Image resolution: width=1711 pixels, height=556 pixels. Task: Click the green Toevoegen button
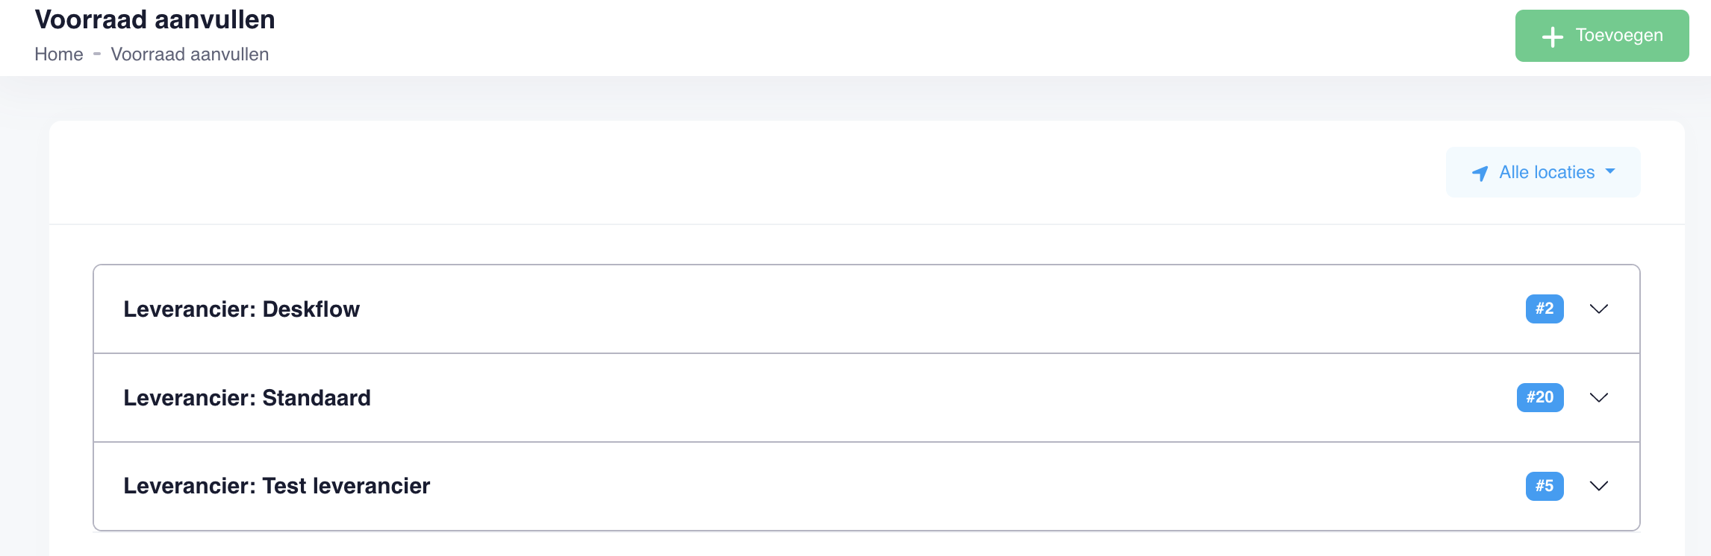(x=1602, y=36)
